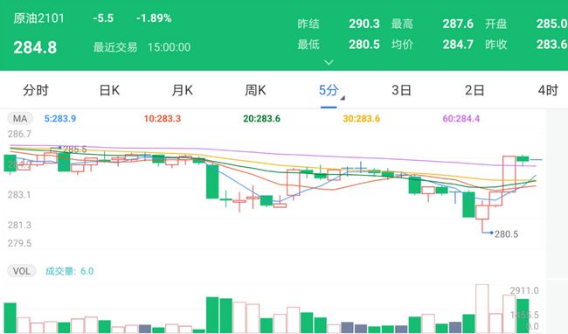The image size is (568, 334).
Task: Select the MA 10:283.3 value
Action: 163,118
